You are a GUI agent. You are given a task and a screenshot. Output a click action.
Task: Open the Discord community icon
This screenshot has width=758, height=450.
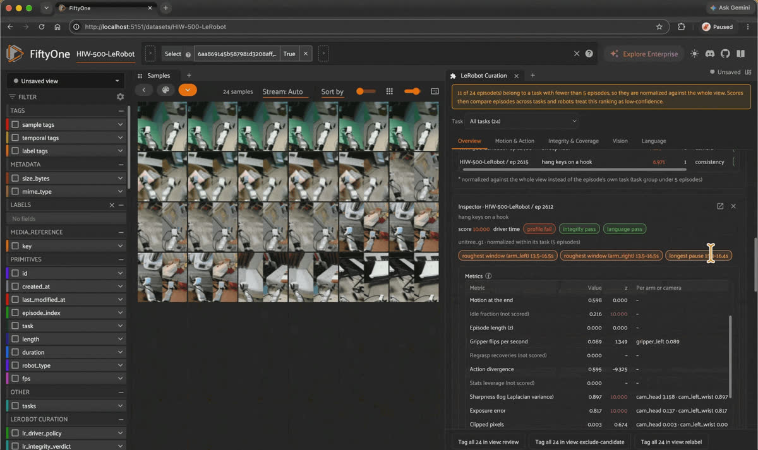[710, 54]
